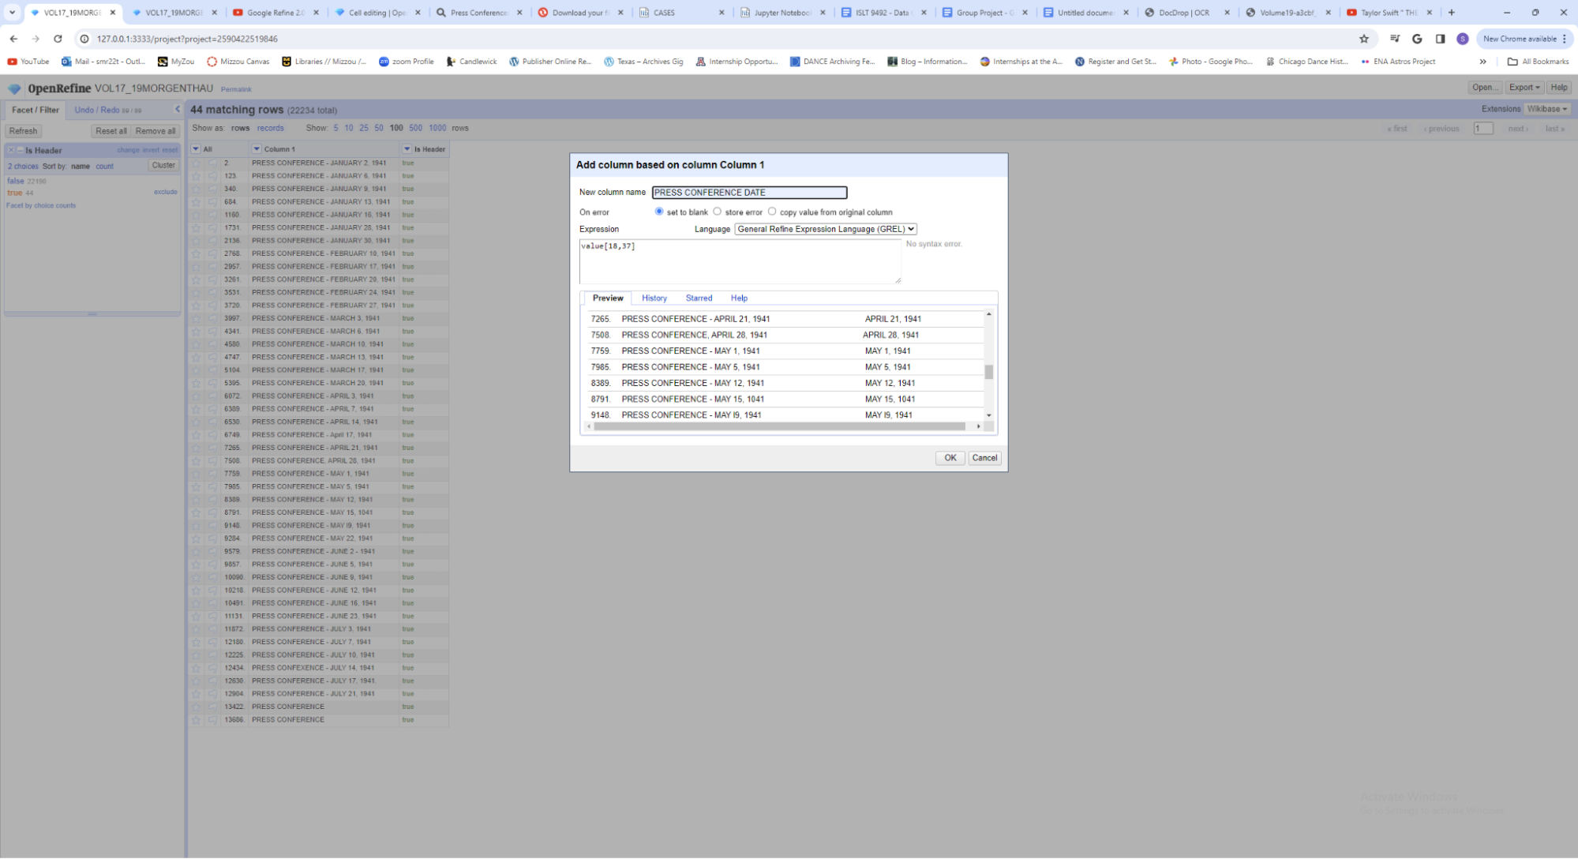Invert the Is Header facet selection
Viewport: 1578px width, 859px height.
[x=151, y=150]
